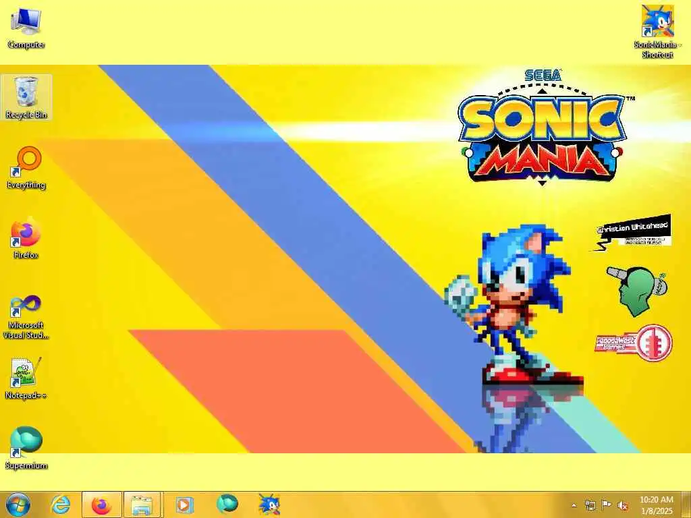
Task: Open the Action Center flag icon
Action: point(607,505)
